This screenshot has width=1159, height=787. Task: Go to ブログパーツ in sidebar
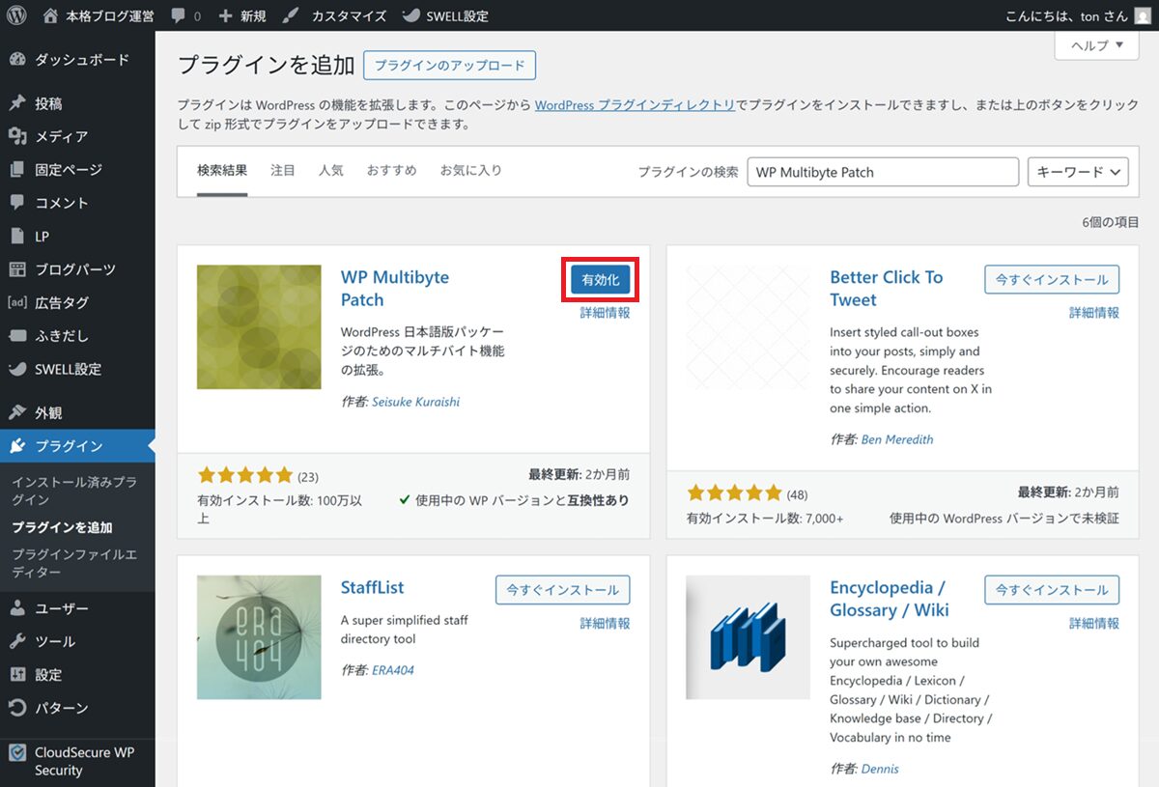click(x=74, y=269)
